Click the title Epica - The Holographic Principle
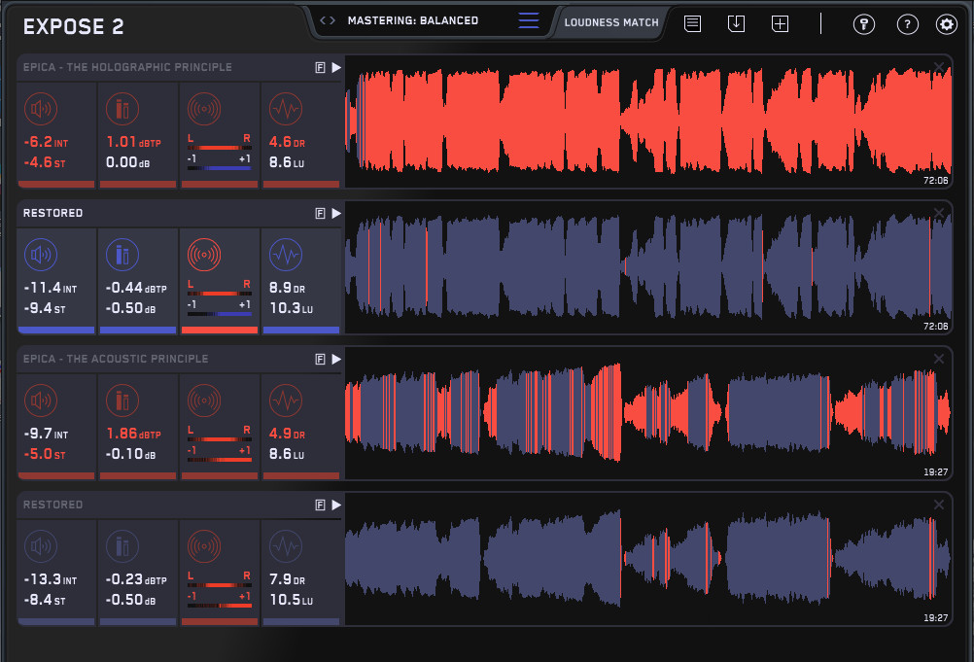The image size is (974, 662). 127,67
